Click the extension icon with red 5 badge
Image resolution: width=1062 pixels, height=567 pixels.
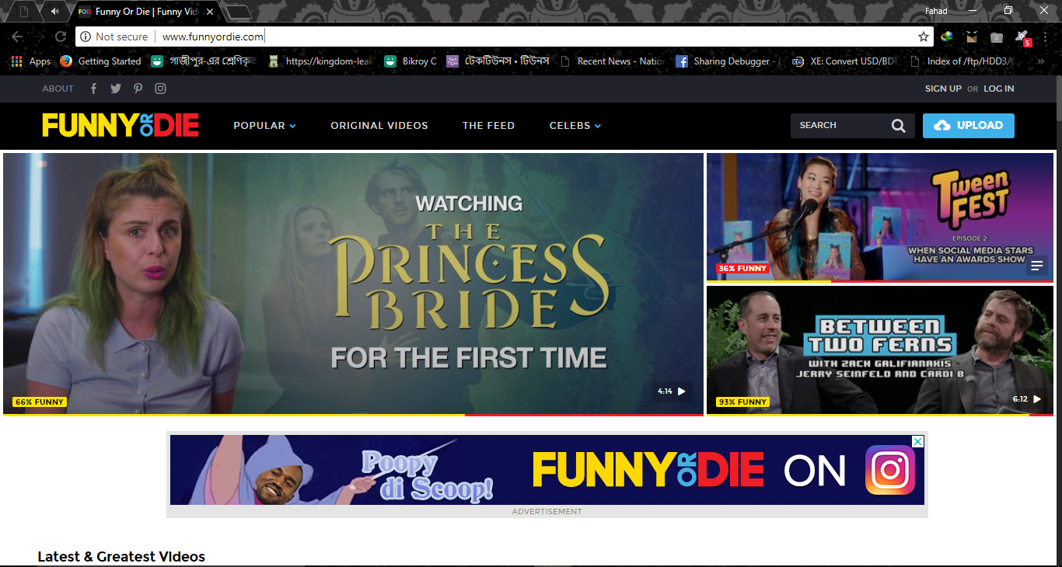(x=1022, y=37)
